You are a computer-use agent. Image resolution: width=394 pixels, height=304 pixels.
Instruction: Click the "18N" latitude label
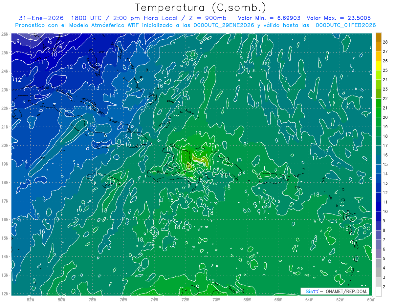pyautogui.click(x=5, y=182)
